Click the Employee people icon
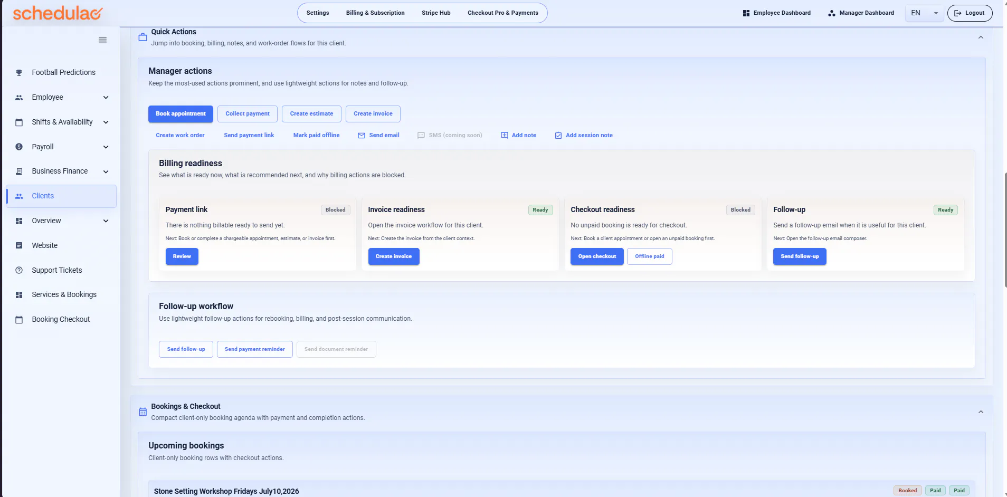The image size is (1007, 497). 19,98
